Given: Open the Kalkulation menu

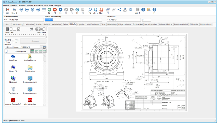Looking at the screenshot, I should click(38, 5).
